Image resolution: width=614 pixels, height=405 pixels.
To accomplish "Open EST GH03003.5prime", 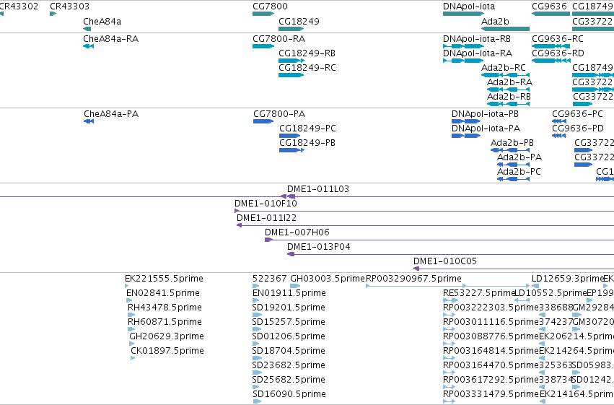I will point(328,279).
